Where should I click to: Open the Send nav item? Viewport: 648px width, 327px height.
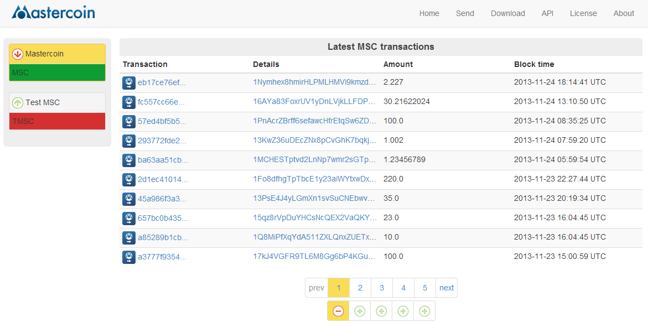tap(465, 13)
